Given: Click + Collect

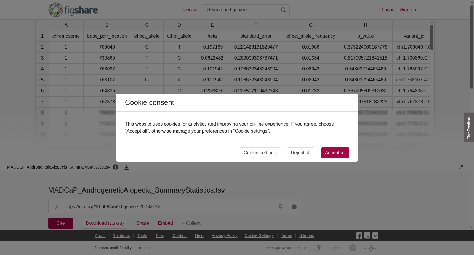Looking at the screenshot, I should click(191, 223).
